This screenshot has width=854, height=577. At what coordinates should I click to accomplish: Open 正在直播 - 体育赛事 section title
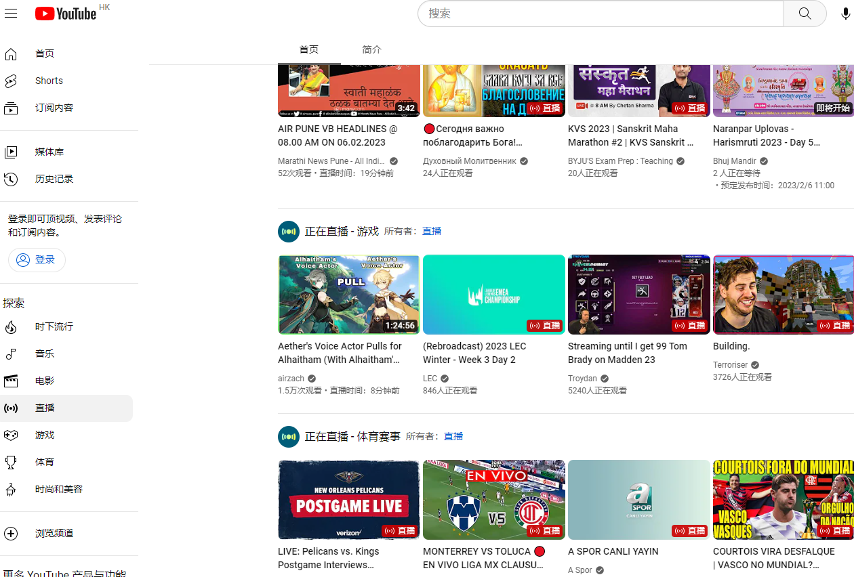(x=352, y=437)
